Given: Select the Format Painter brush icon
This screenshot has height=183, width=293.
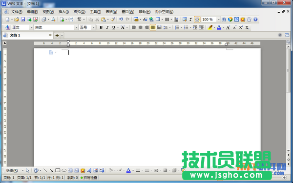Looking at the screenshot, I should coord(113,19).
